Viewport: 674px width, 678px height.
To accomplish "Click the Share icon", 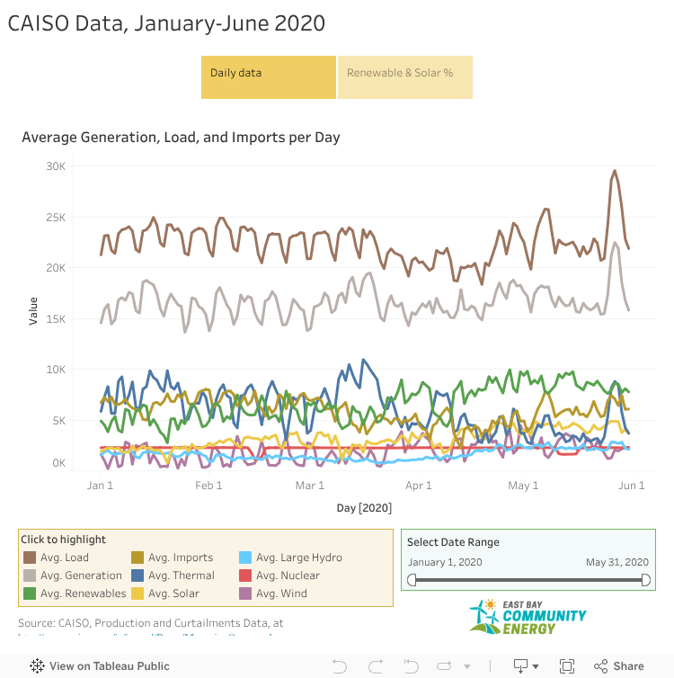I will [x=619, y=666].
